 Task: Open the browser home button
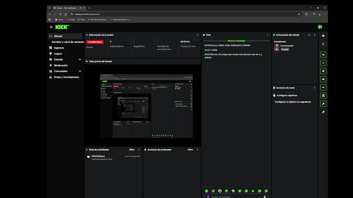65,14
